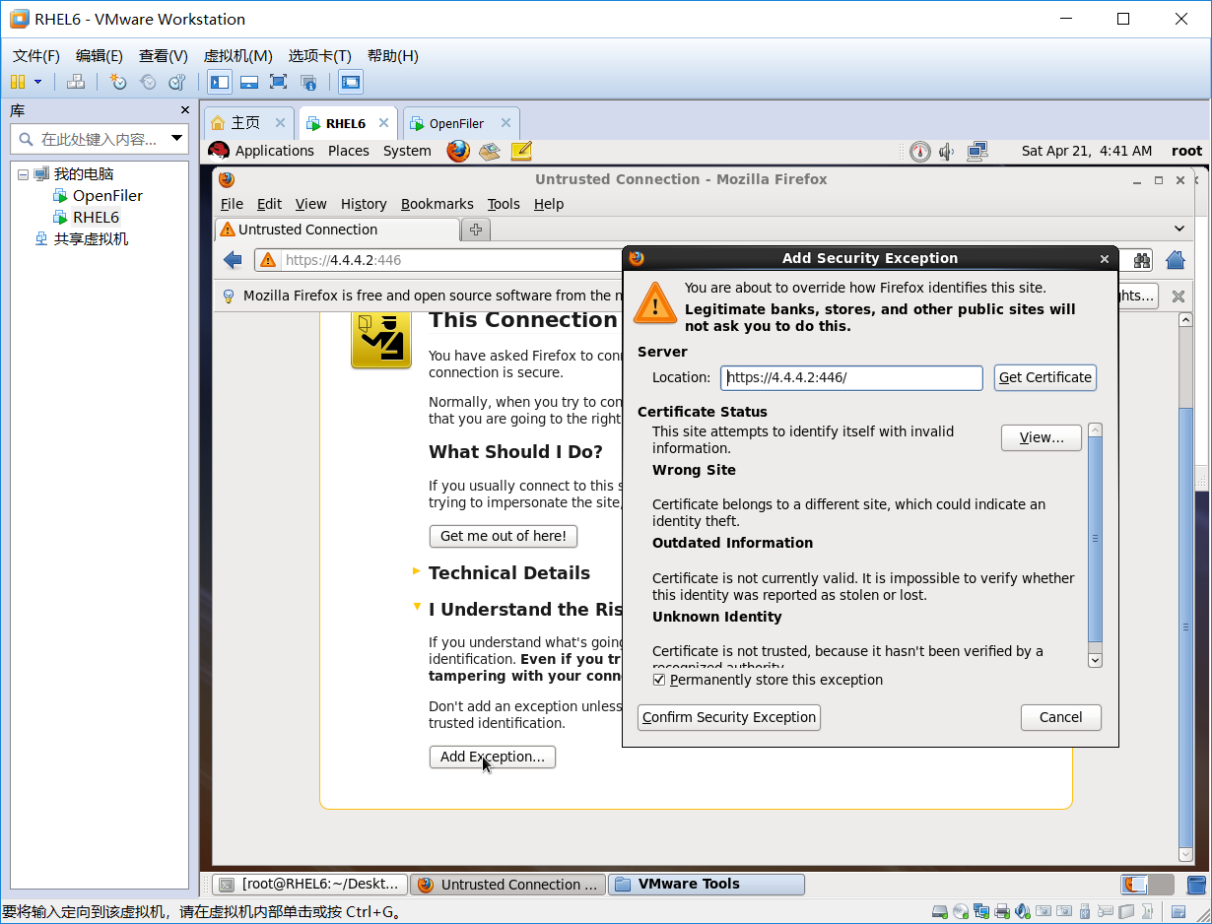Collapse I Understand the Risks section
1212x924 pixels.
click(x=417, y=607)
